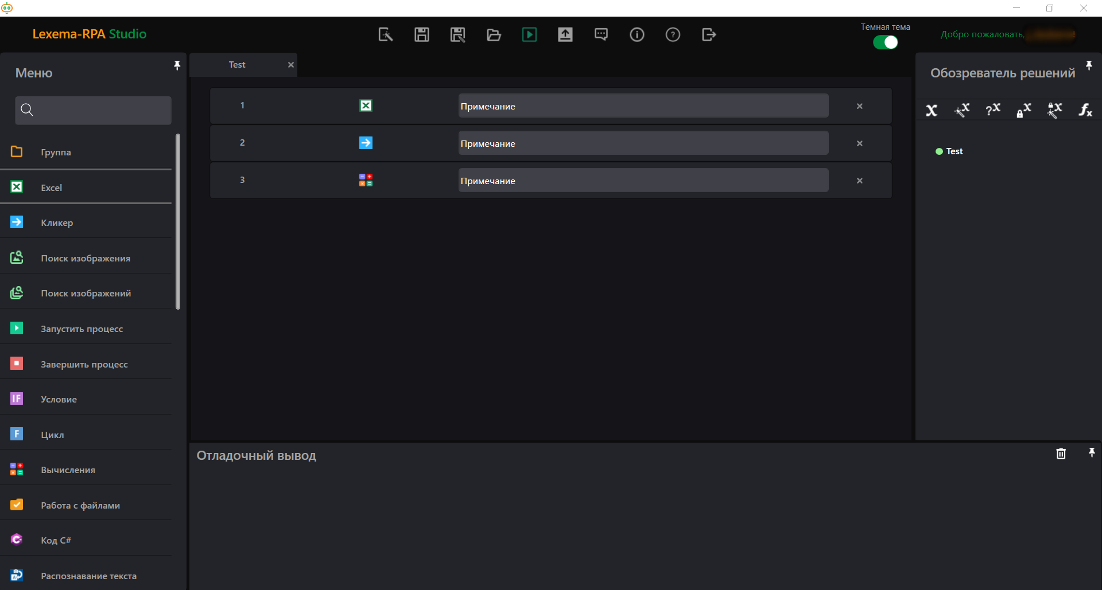Click the floppy disk save icon
1102x590 pixels.
click(x=422, y=34)
